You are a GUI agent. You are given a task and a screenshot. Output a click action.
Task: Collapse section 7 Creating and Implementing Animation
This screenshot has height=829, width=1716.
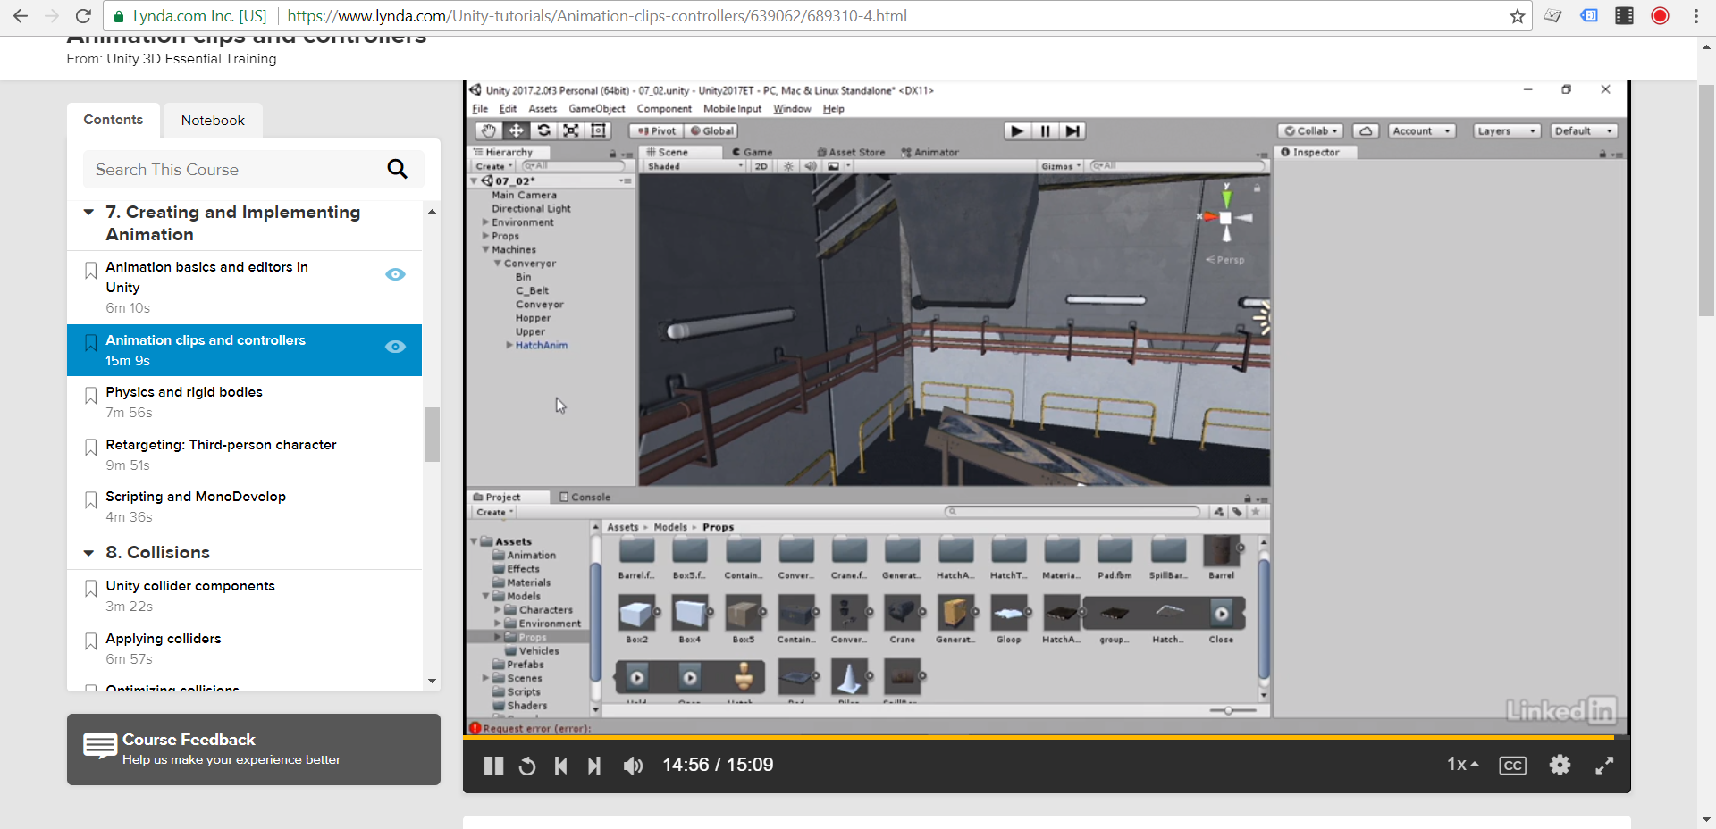(88, 213)
